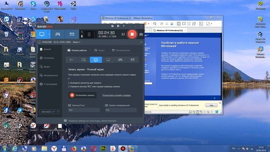The image size is (270, 152).
Task: Open the clock scheduler icon in Bandicam
Action: point(118,26)
